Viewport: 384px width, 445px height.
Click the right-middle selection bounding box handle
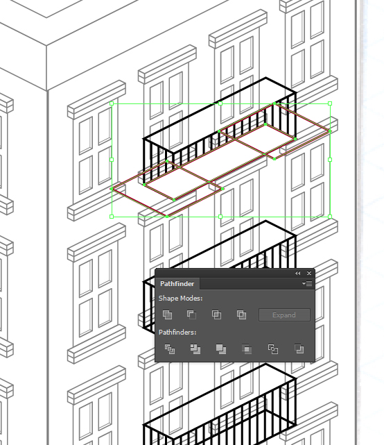[330, 160]
